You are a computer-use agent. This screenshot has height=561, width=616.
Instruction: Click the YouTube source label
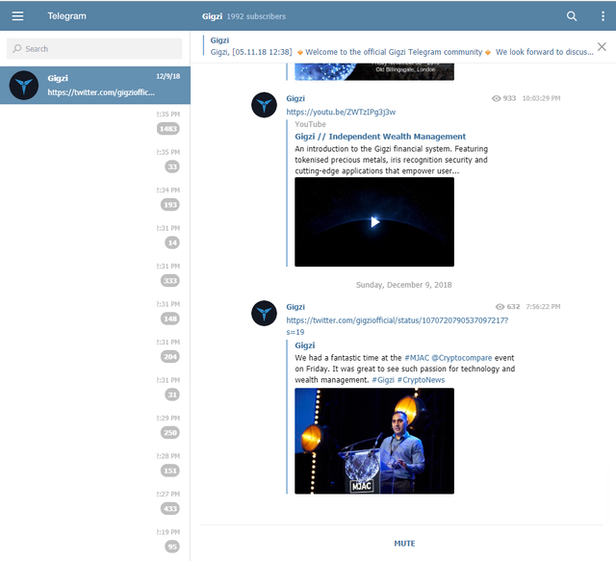[x=310, y=124]
